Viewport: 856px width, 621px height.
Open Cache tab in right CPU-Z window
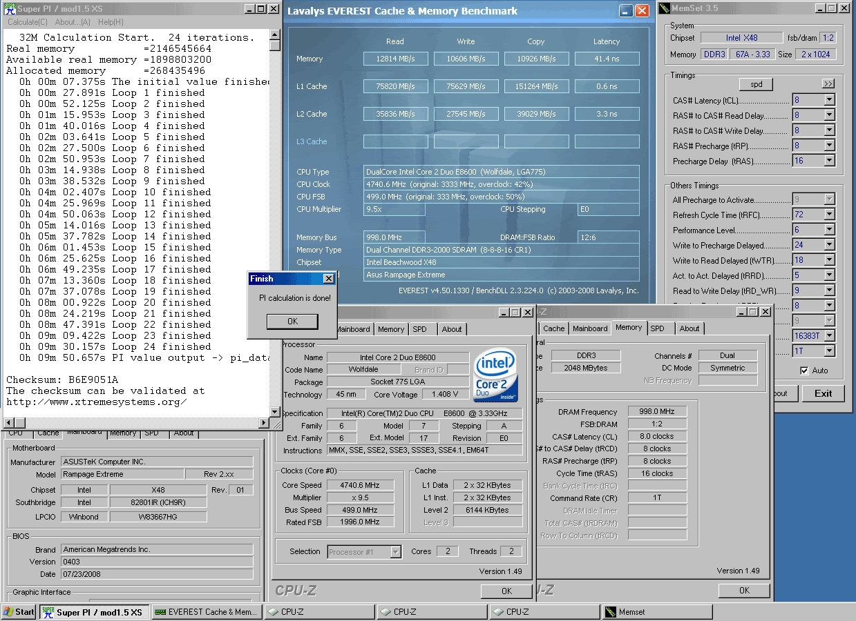553,328
